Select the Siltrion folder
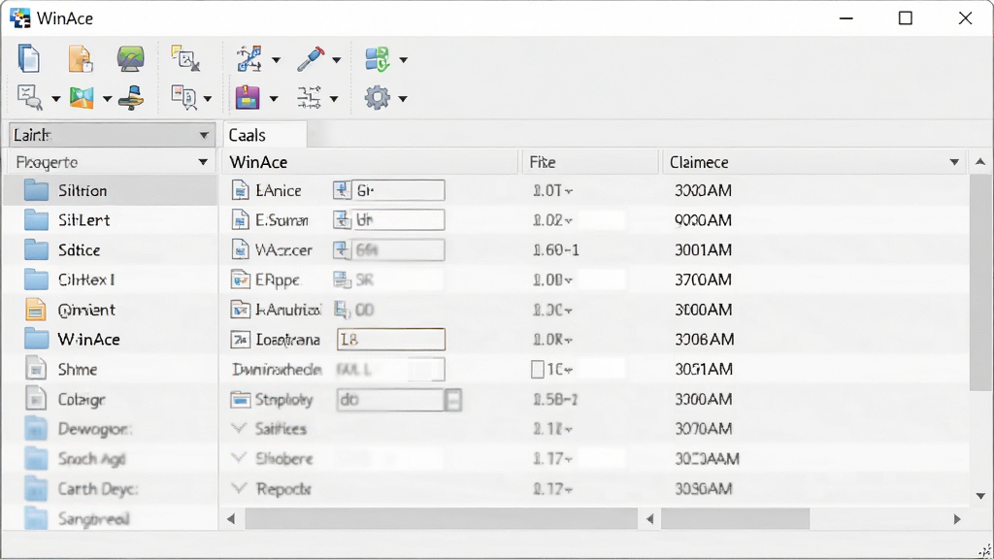 click(x=111, y=190)
